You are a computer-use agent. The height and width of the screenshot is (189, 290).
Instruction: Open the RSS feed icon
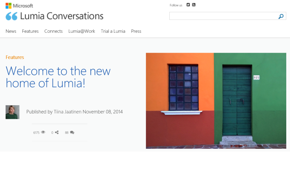pos(194,5)
